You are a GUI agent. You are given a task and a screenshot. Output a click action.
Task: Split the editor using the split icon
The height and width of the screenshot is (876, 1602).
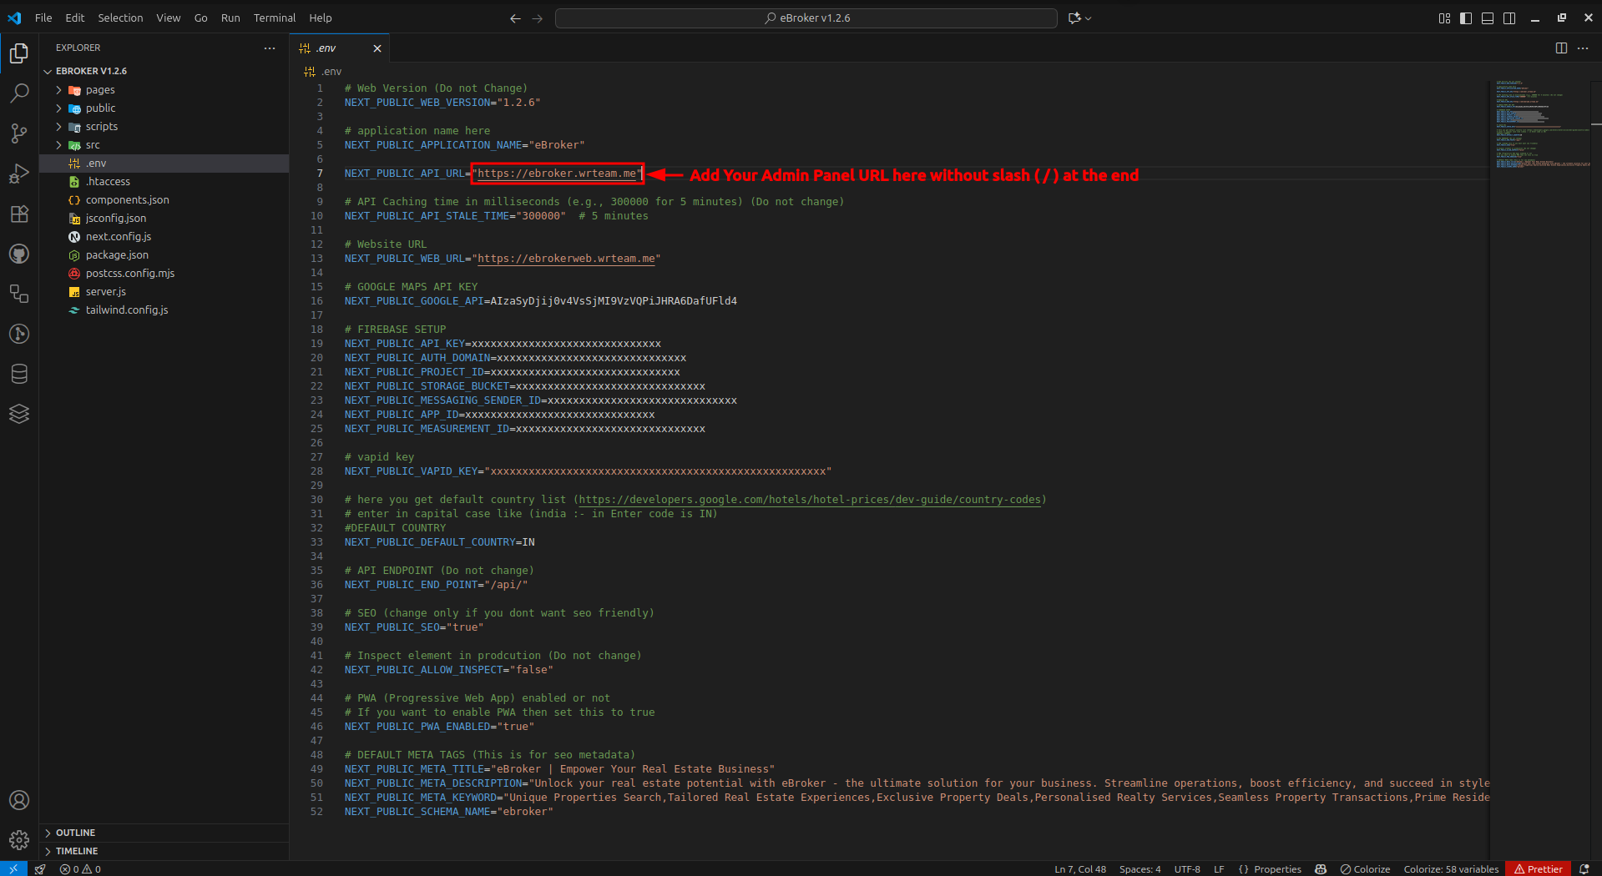pos(1560,48)
